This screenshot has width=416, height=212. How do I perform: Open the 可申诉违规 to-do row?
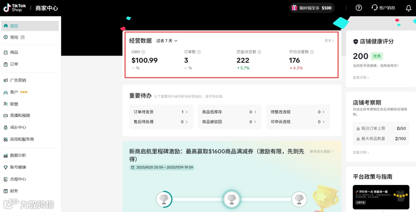click(x=298, y=122)
